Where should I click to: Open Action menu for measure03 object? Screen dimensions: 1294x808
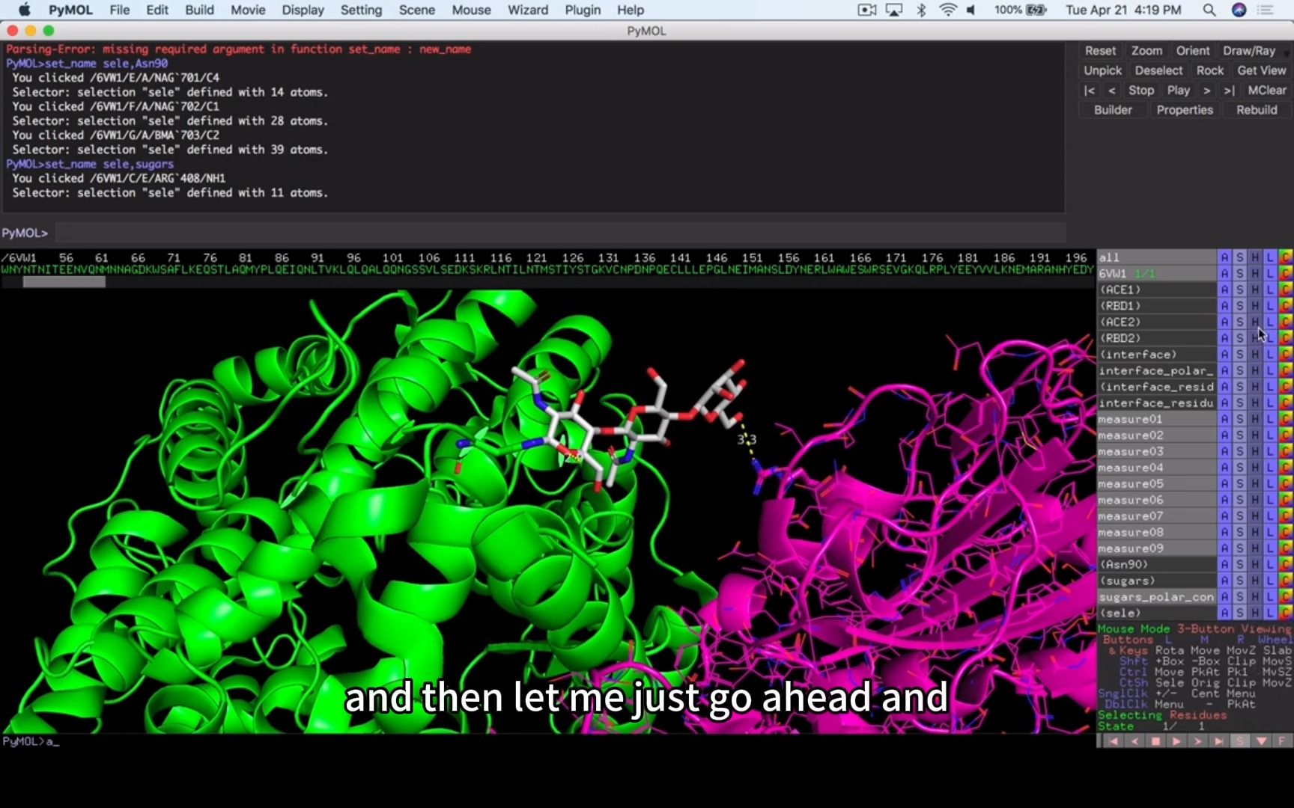click(x=1224, y=451)
